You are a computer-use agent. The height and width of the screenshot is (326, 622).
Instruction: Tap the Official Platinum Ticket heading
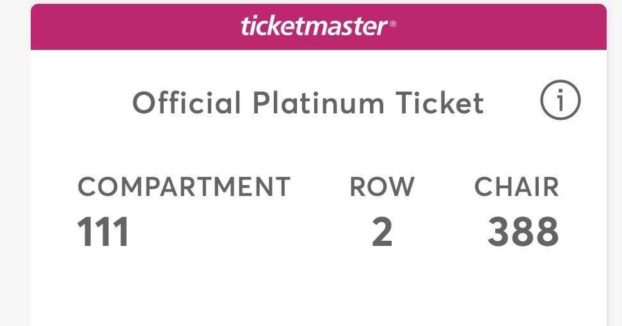click(308, 103)
